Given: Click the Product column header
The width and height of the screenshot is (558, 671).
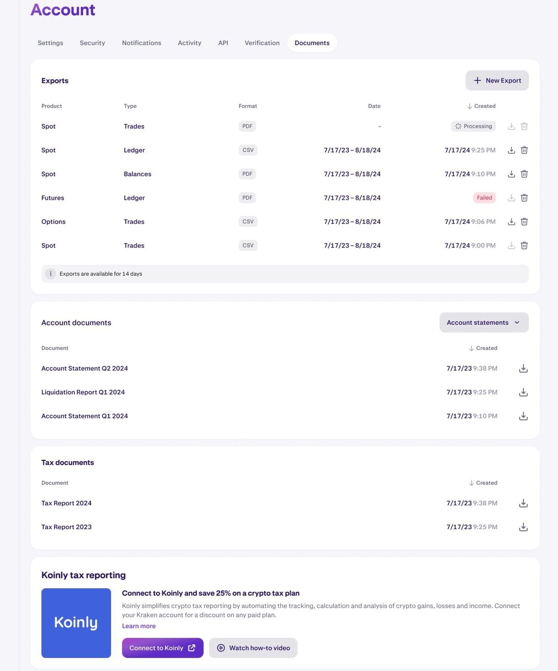Looking at the screenshot, I should pos(52,106).
